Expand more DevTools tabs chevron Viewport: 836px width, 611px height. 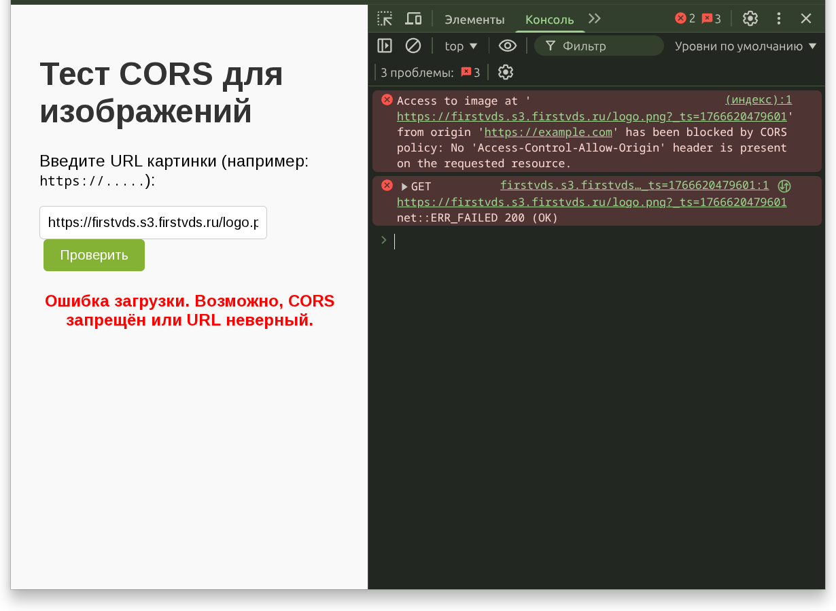tap(595, 18)
